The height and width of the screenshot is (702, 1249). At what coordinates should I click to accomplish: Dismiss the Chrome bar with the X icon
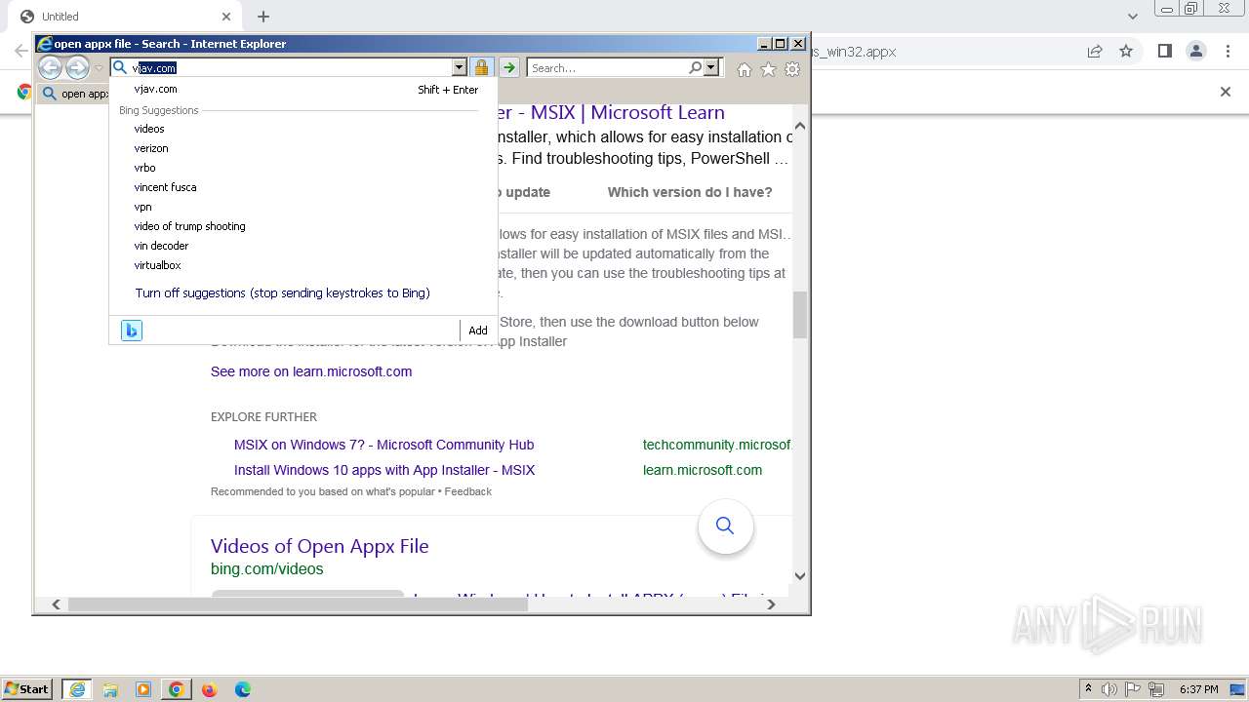[1226, 92]
